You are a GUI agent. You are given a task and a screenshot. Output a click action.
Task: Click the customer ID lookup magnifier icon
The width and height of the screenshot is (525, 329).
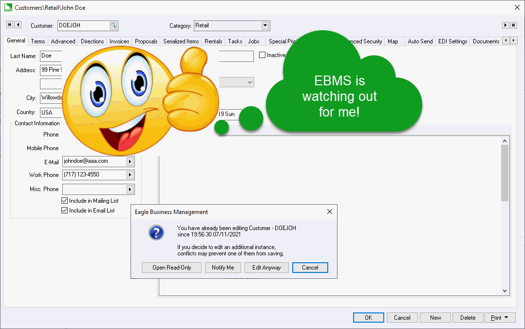(113, 26)
